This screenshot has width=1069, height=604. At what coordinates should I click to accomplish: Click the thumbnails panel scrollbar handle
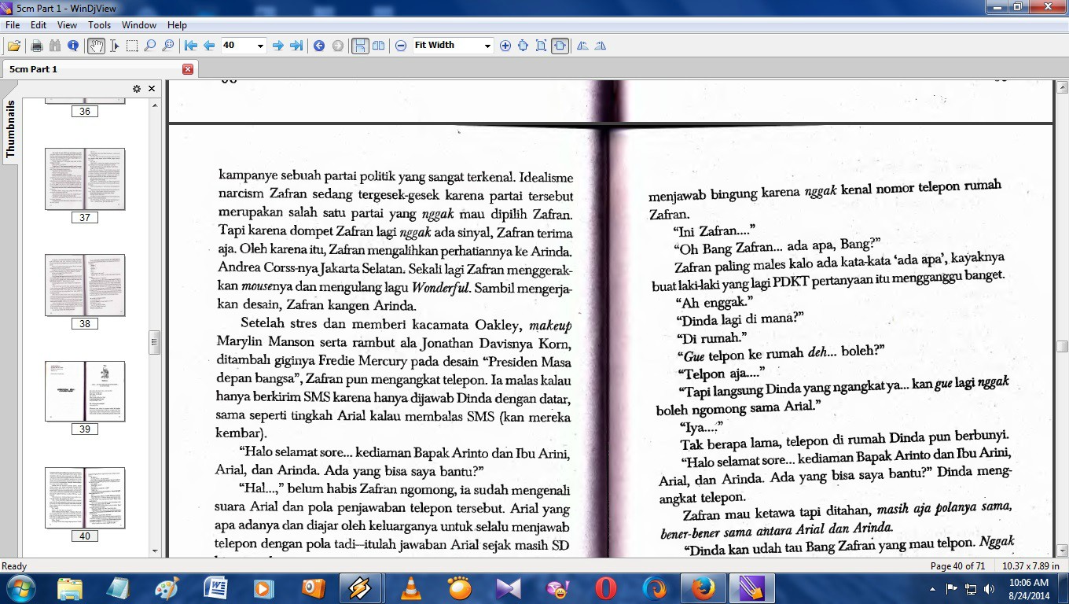click(x=155, y=343)
